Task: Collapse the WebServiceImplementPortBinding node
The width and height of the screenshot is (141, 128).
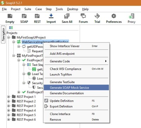Action: pyautogui.click(x=14, y=42)
